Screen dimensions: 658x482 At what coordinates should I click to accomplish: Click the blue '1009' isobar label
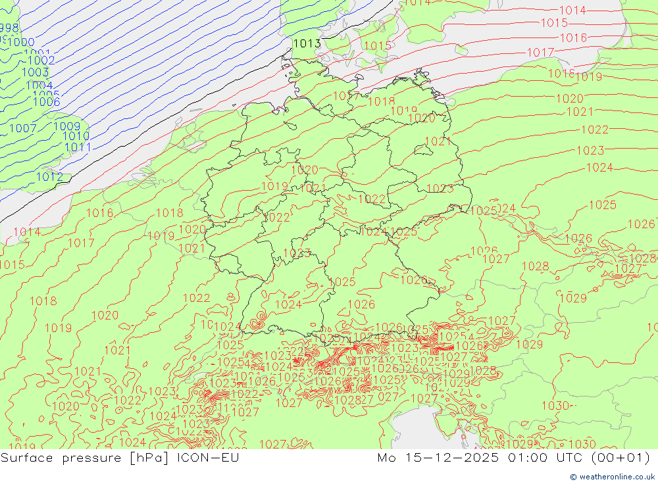coord(66,126)
